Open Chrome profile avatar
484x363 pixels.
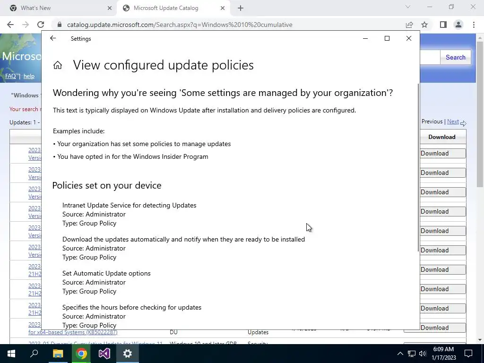[x=458, y=25]
